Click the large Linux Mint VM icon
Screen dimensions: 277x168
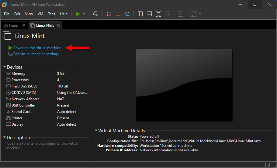tap(7, 36)
